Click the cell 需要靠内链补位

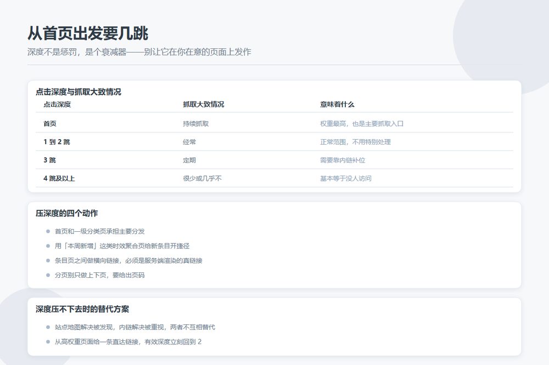point(343,160)
